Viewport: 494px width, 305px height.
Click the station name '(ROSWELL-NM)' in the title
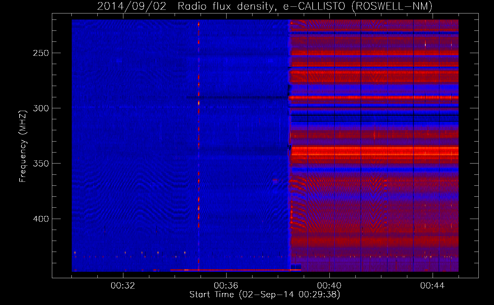click(392, 6)
